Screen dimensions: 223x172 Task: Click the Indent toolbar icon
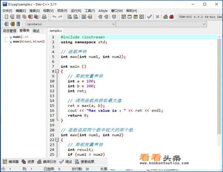[100, 17]
